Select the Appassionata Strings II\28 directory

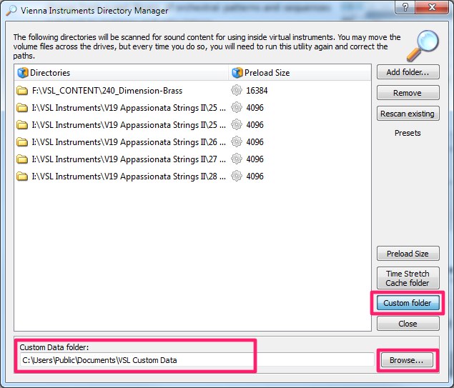pyautogui.click(x=129, y=176)
